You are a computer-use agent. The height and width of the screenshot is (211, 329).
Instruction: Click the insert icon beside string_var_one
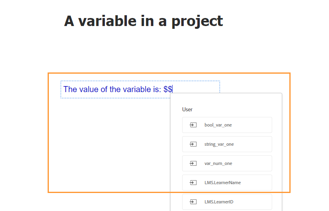click(193, 144)
